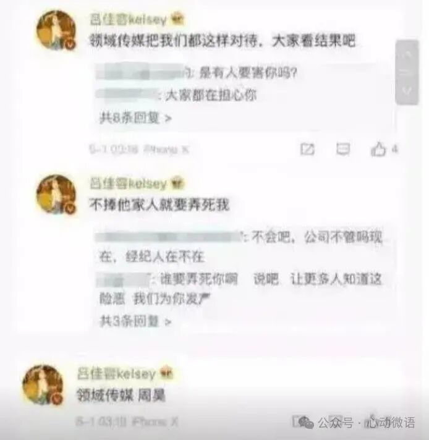
Task: Tap the repost icon on the first comment
Action: [307, 149]
